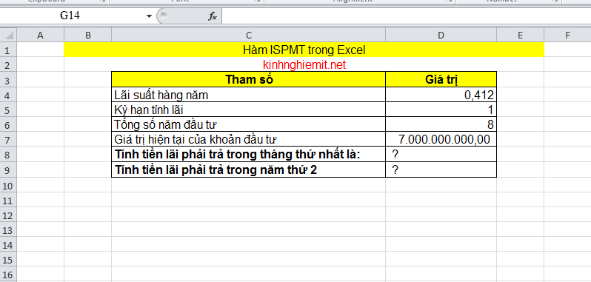Viewport: 591px width, 282px height.
Task: Click the 'trong năm thứ 2' label cell
Action: tap(248, 169)
